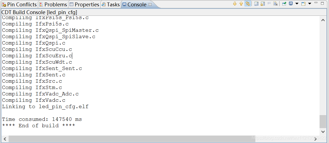Switch to the Tasks tab
This screenshot has width=329, height=143.
tap(111, 4)
